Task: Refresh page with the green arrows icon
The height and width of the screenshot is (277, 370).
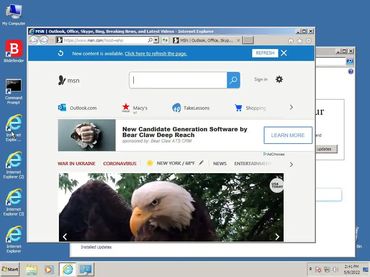Action: 165,40
